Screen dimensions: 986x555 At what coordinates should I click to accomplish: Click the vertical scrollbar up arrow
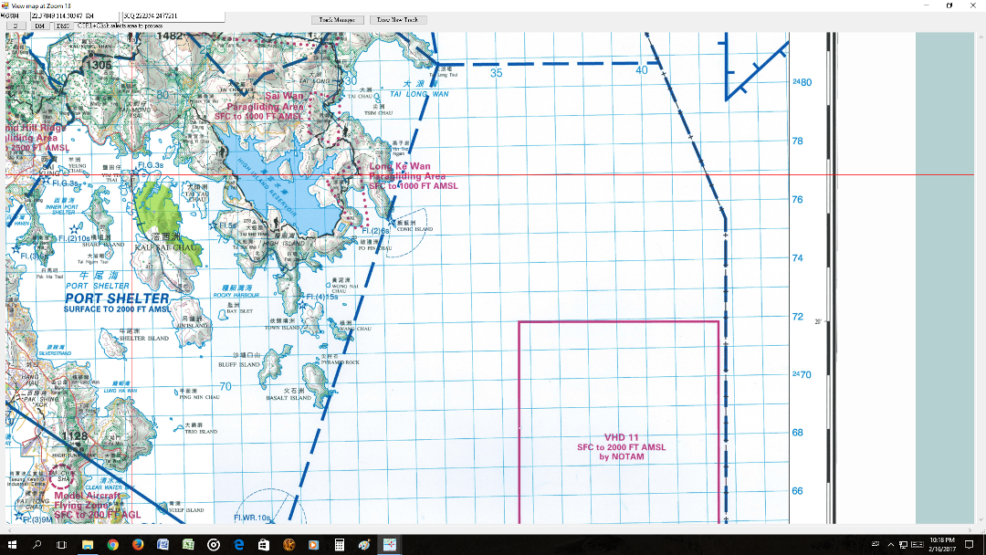[981, 37]
